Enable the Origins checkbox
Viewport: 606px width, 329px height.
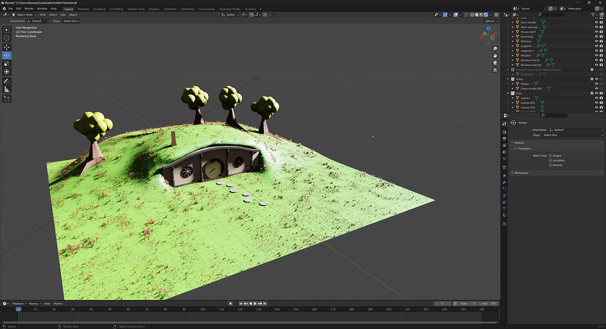click(550, 156)
